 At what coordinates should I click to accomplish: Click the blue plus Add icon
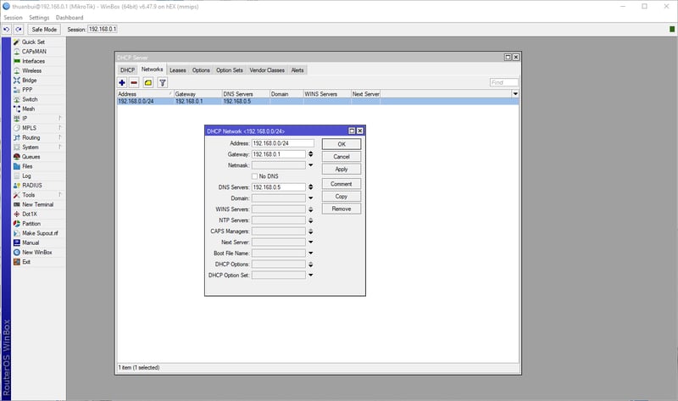(x=122, y=82)
